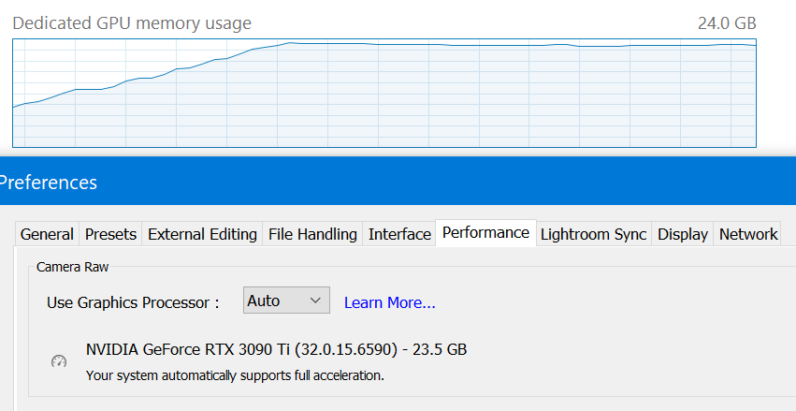Click the Dedicated GPU memory usage graph
The height and width of the screenshot is (411, 796).
[x=384, y=93]
